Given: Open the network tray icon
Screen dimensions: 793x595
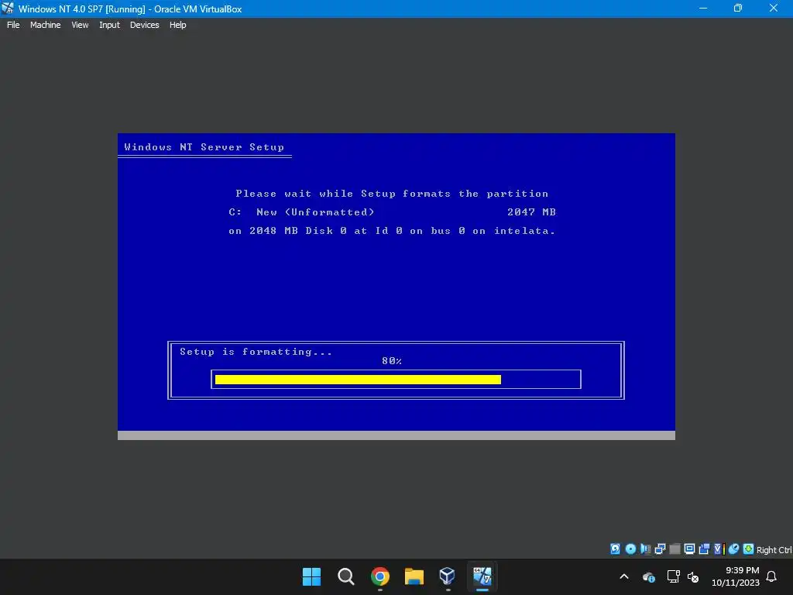Looking at the screenshot, I should coord(673,576).
